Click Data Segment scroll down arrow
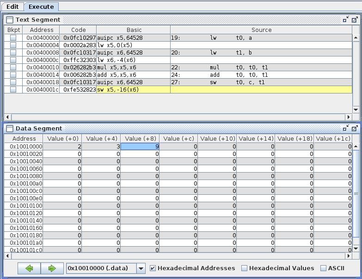362x279 pixels. (x=356, y=248)
